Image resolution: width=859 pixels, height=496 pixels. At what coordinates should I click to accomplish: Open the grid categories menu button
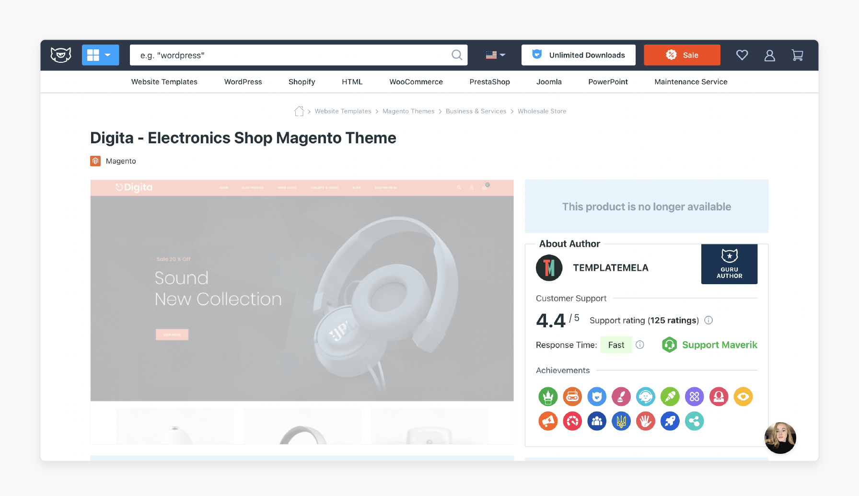pos(101,55)
